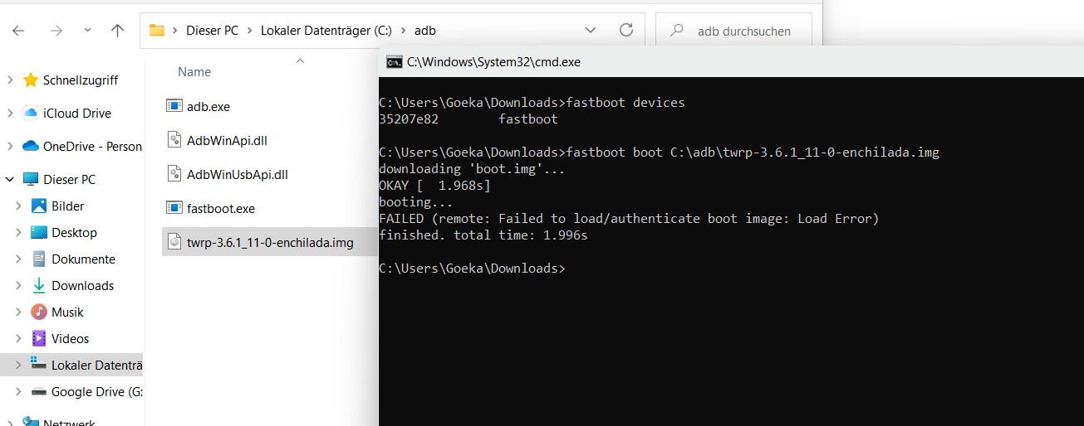Viewport: 1084px width, 426px height.
Task: Click Lokaler Datenträger (C:) breadcrumb
Action: [x=326, y=31]
